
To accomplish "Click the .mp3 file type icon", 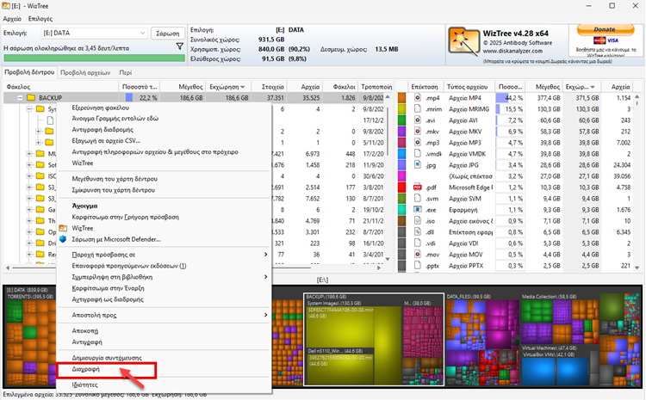I will 417,142.
